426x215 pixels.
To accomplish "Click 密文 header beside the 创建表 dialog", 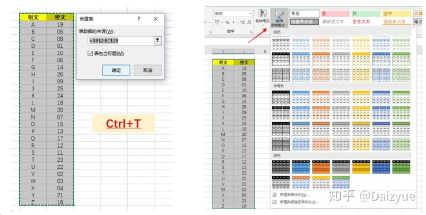I will (60, 17).
